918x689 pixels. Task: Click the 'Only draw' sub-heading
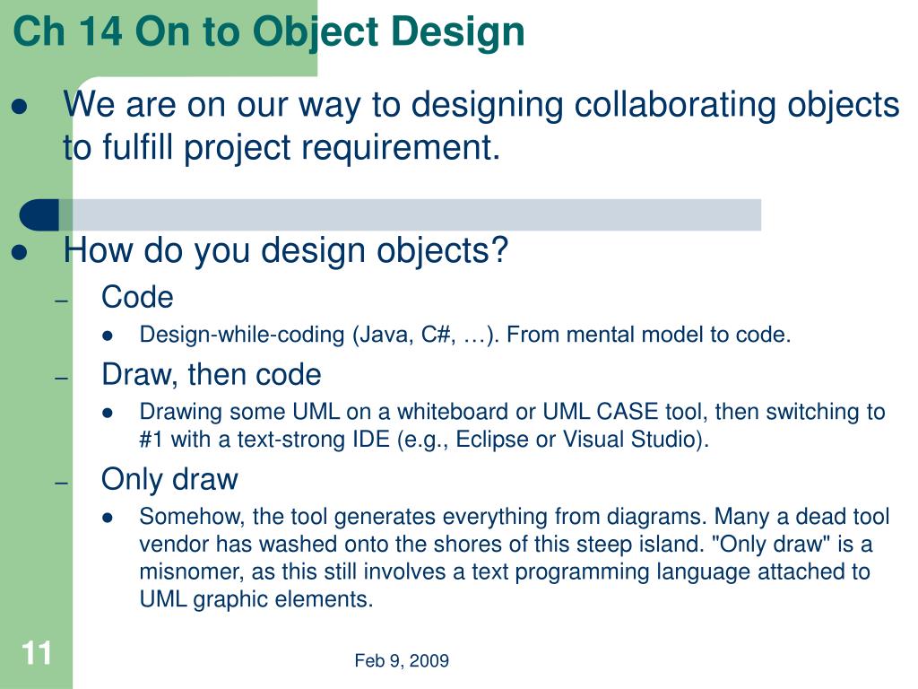tap(169, 481)
